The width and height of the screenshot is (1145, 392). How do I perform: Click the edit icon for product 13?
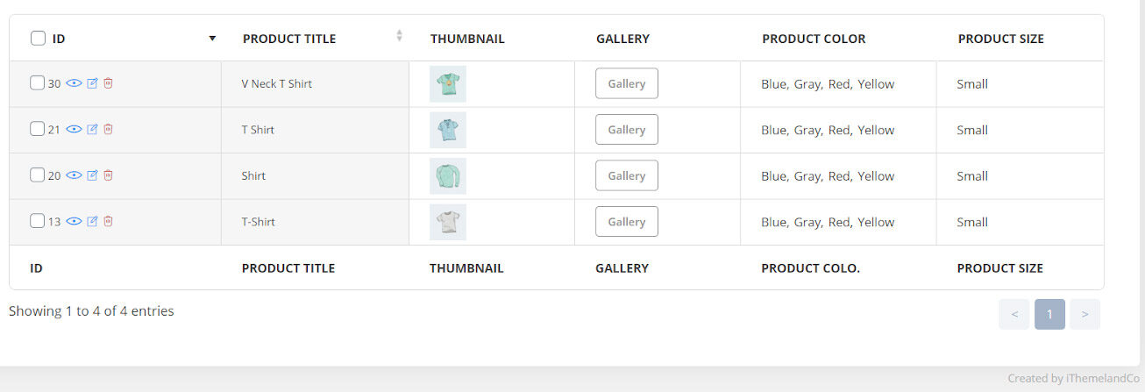(92, 221)
